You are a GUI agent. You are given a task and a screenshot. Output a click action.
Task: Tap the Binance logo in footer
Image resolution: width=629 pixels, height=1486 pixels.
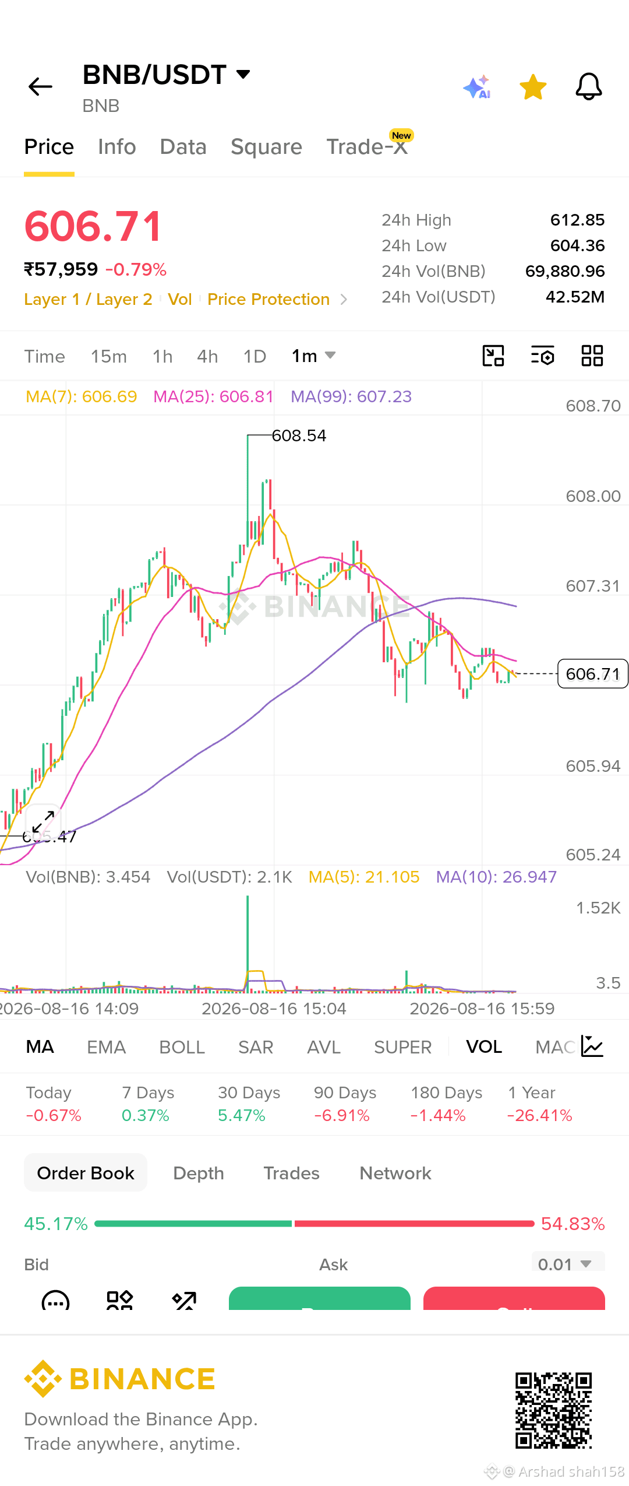(119, 1379)
